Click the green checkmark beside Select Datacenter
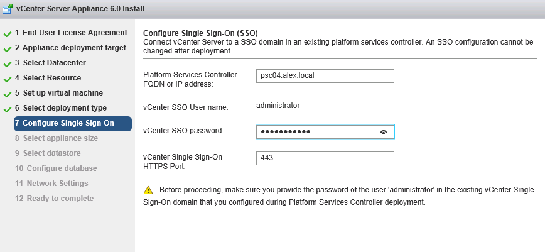 pos(8,63)
